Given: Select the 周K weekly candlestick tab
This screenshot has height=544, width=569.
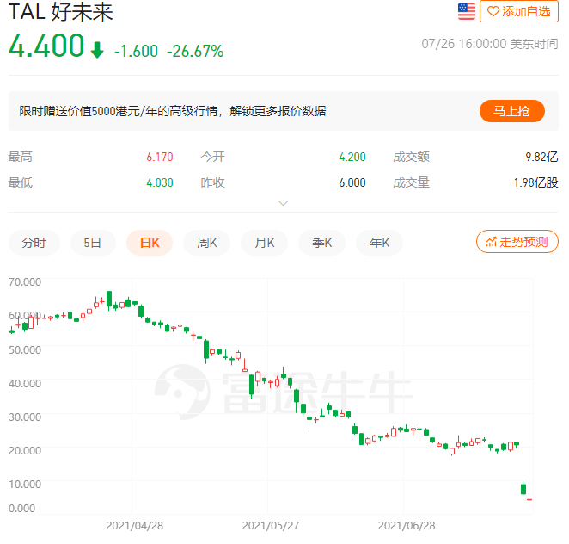Looking at the screenshot, I should point(207,243).
